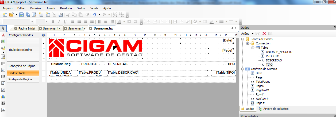Select the Título do Relatório band
The width and height of the screenshot is (336, 117).
(x=23, y=50)
